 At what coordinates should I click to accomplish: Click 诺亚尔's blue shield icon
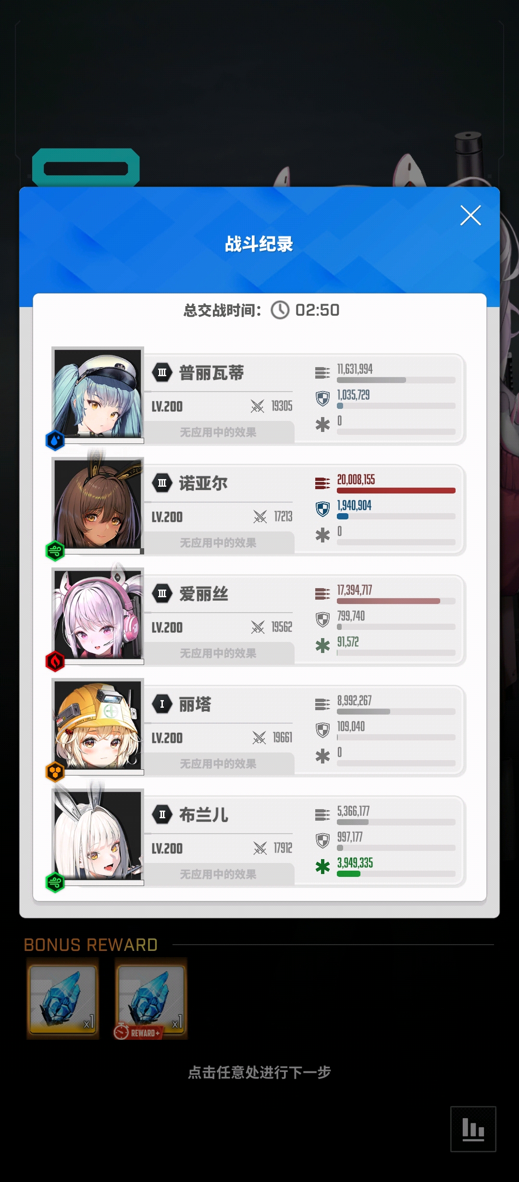pos(322,509)
